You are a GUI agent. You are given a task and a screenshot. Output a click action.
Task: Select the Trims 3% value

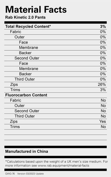tap(103, 90)
